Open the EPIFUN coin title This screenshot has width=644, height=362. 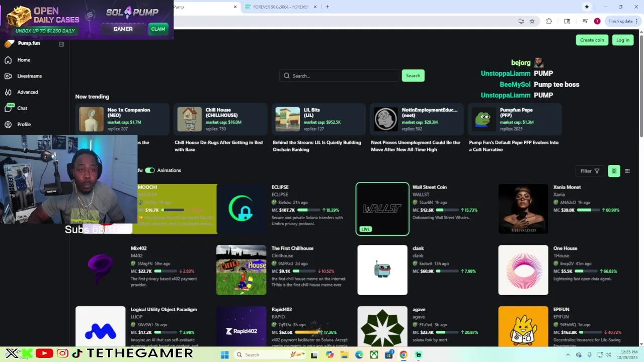[561, 310]
